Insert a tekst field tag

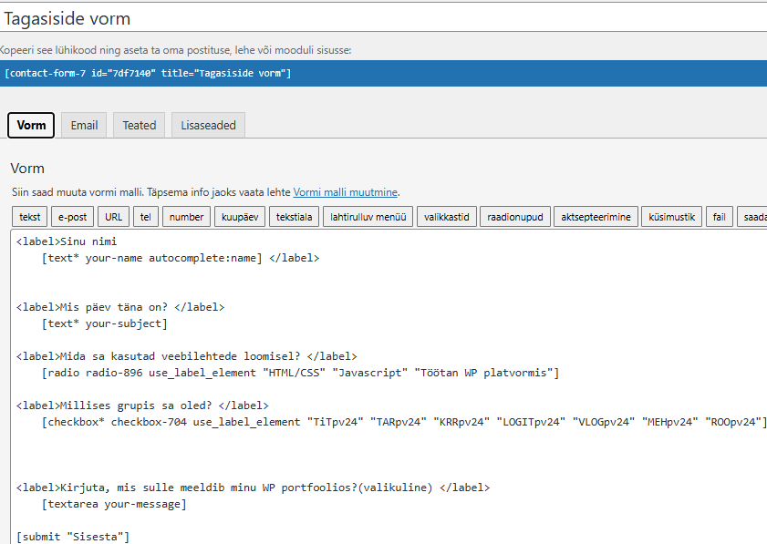coord(30,217)
